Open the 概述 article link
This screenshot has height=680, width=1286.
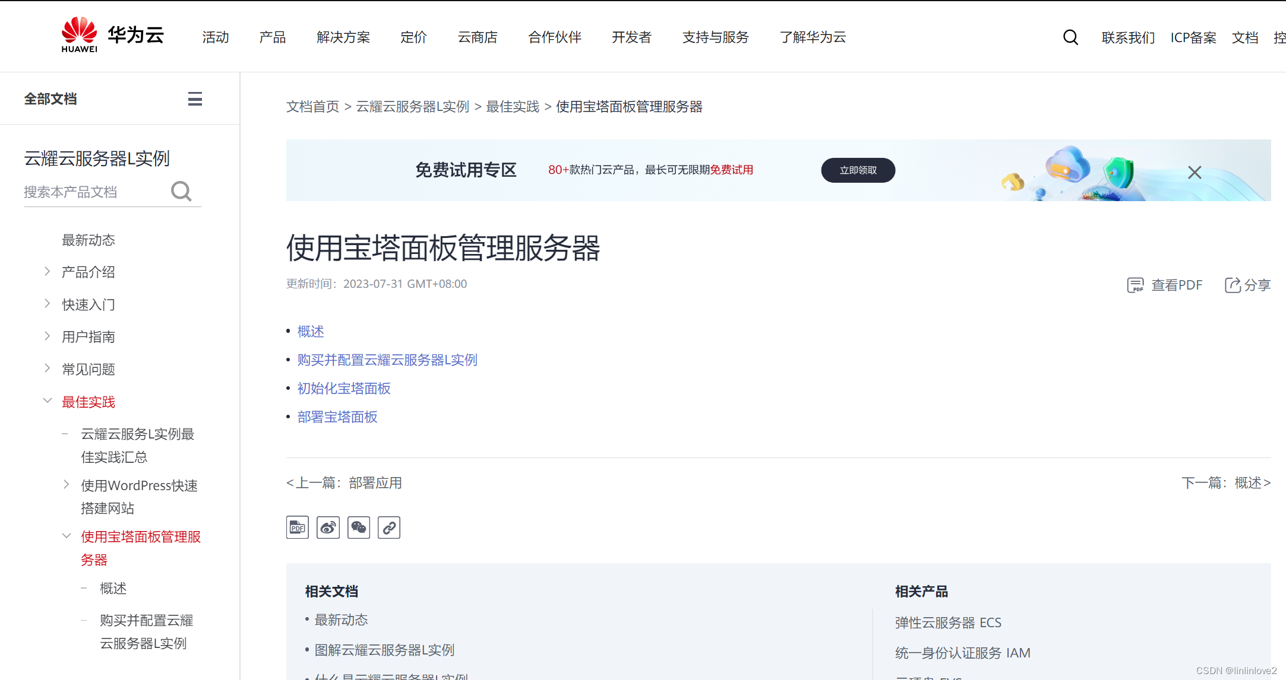(311, 331)
